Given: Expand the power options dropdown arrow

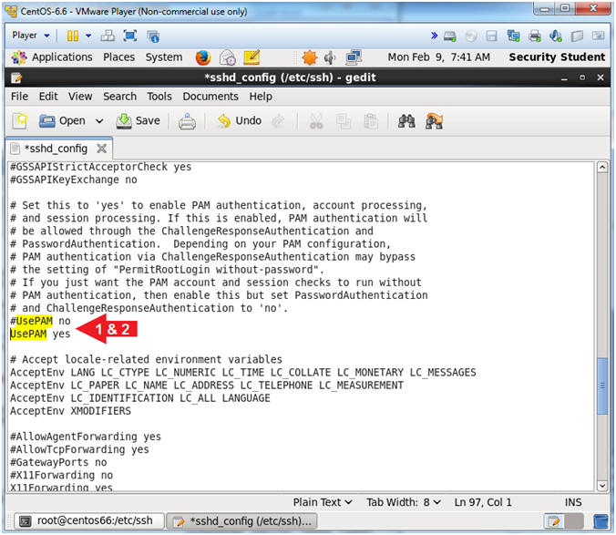Looking at the screenshot, I should (88, 36).
